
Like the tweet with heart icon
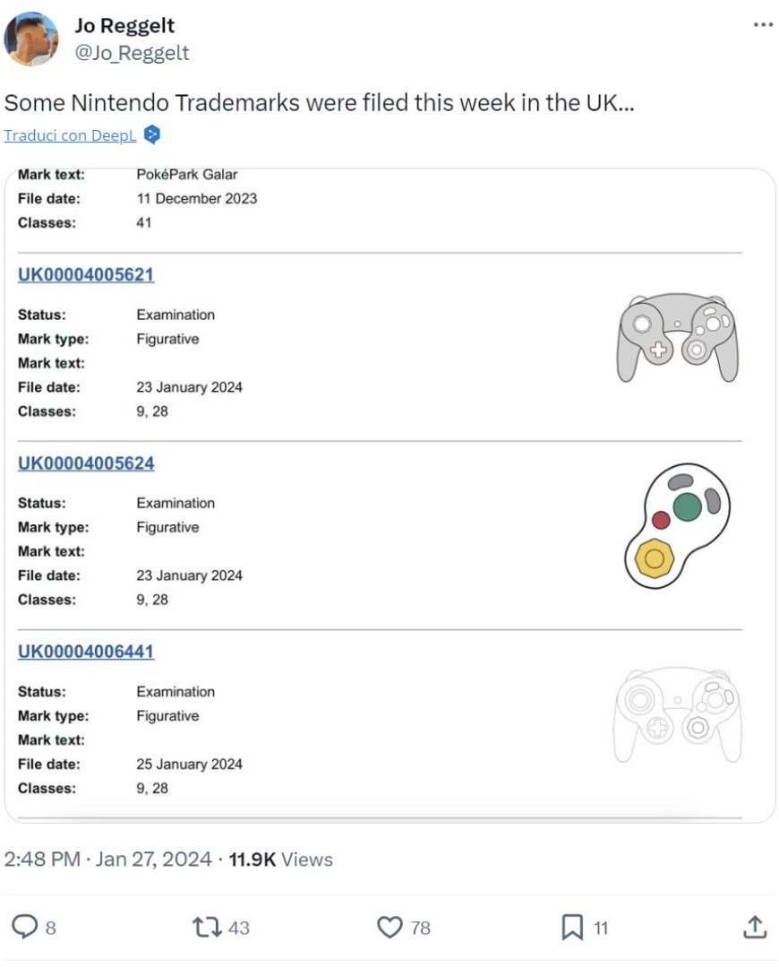point(389,927)
